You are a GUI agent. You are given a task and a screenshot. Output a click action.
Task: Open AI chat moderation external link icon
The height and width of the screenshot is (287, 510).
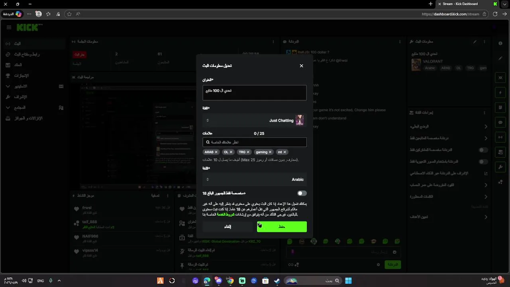pos(486,173)
